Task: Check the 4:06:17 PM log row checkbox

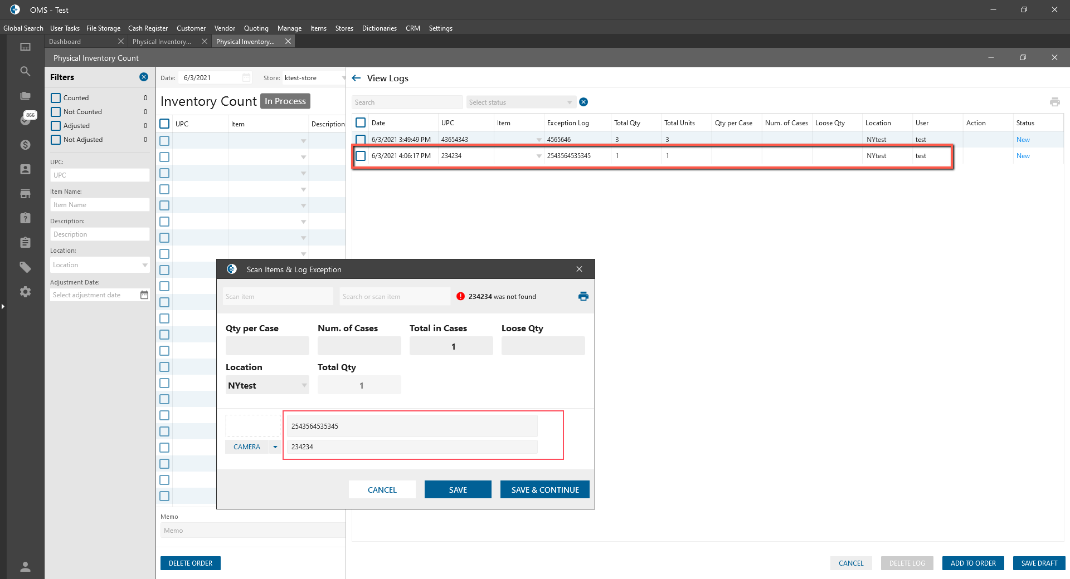Action: point(361,156)
